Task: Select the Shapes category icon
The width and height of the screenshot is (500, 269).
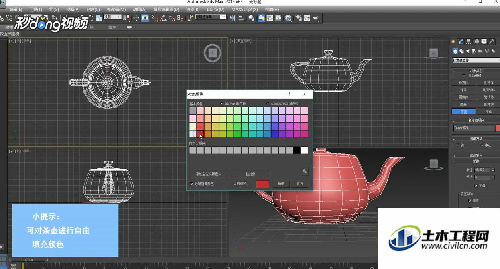Action: click(x=461, y=51)
